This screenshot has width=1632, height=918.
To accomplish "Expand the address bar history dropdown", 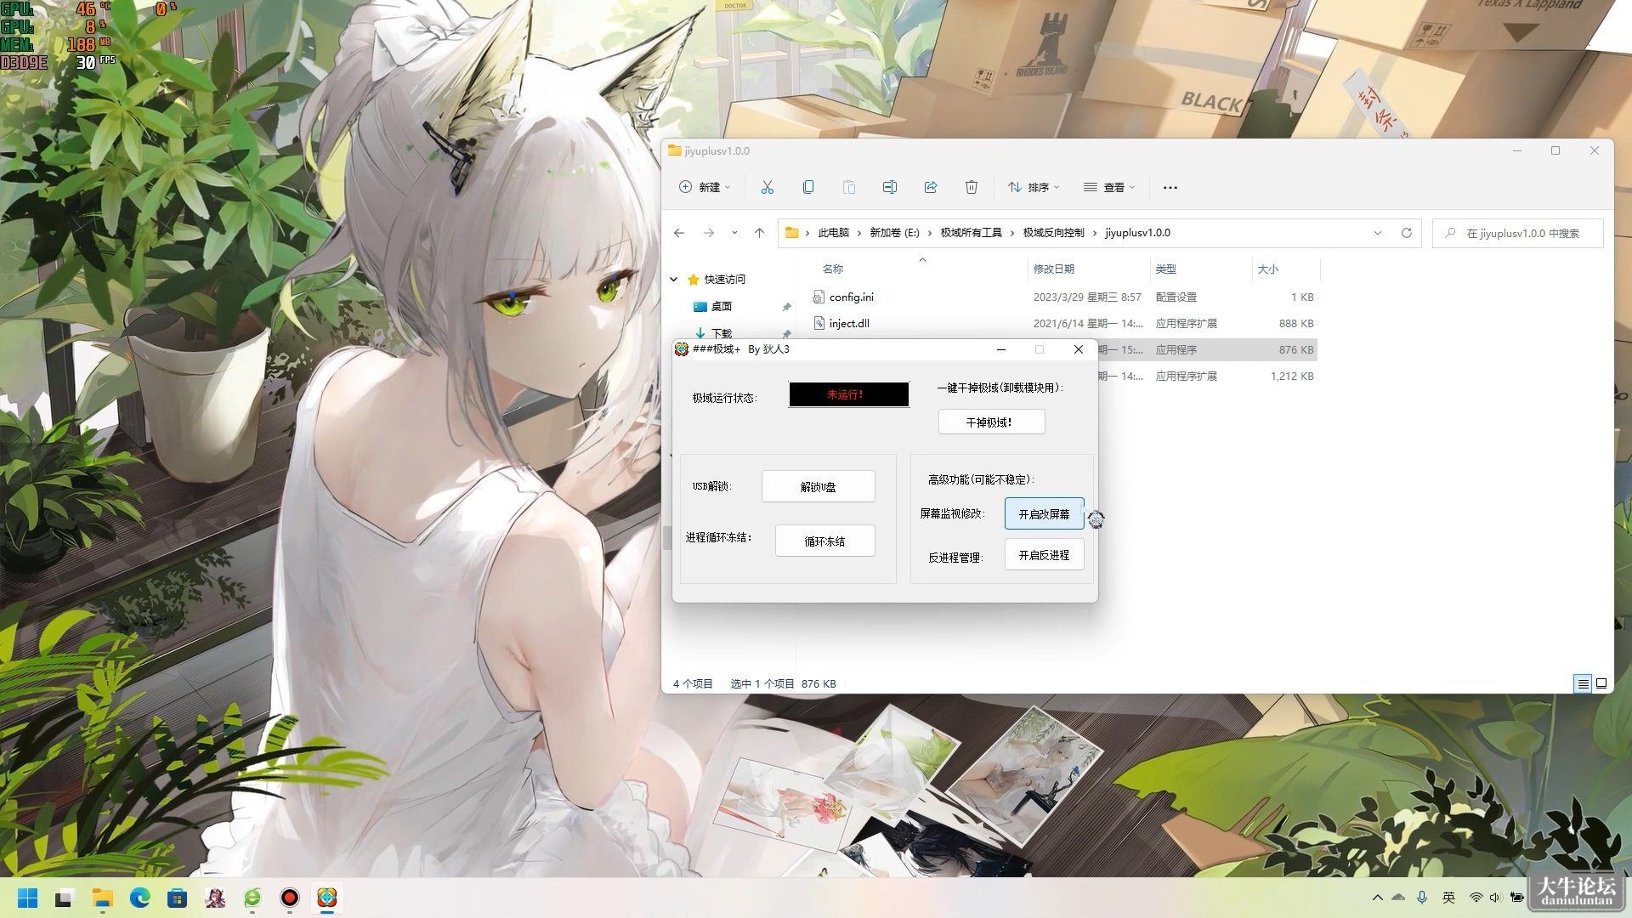I will 1378,233.
